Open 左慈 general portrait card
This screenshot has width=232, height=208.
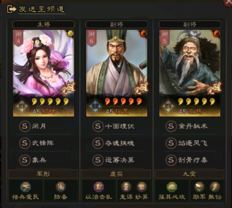coord(190,73)
